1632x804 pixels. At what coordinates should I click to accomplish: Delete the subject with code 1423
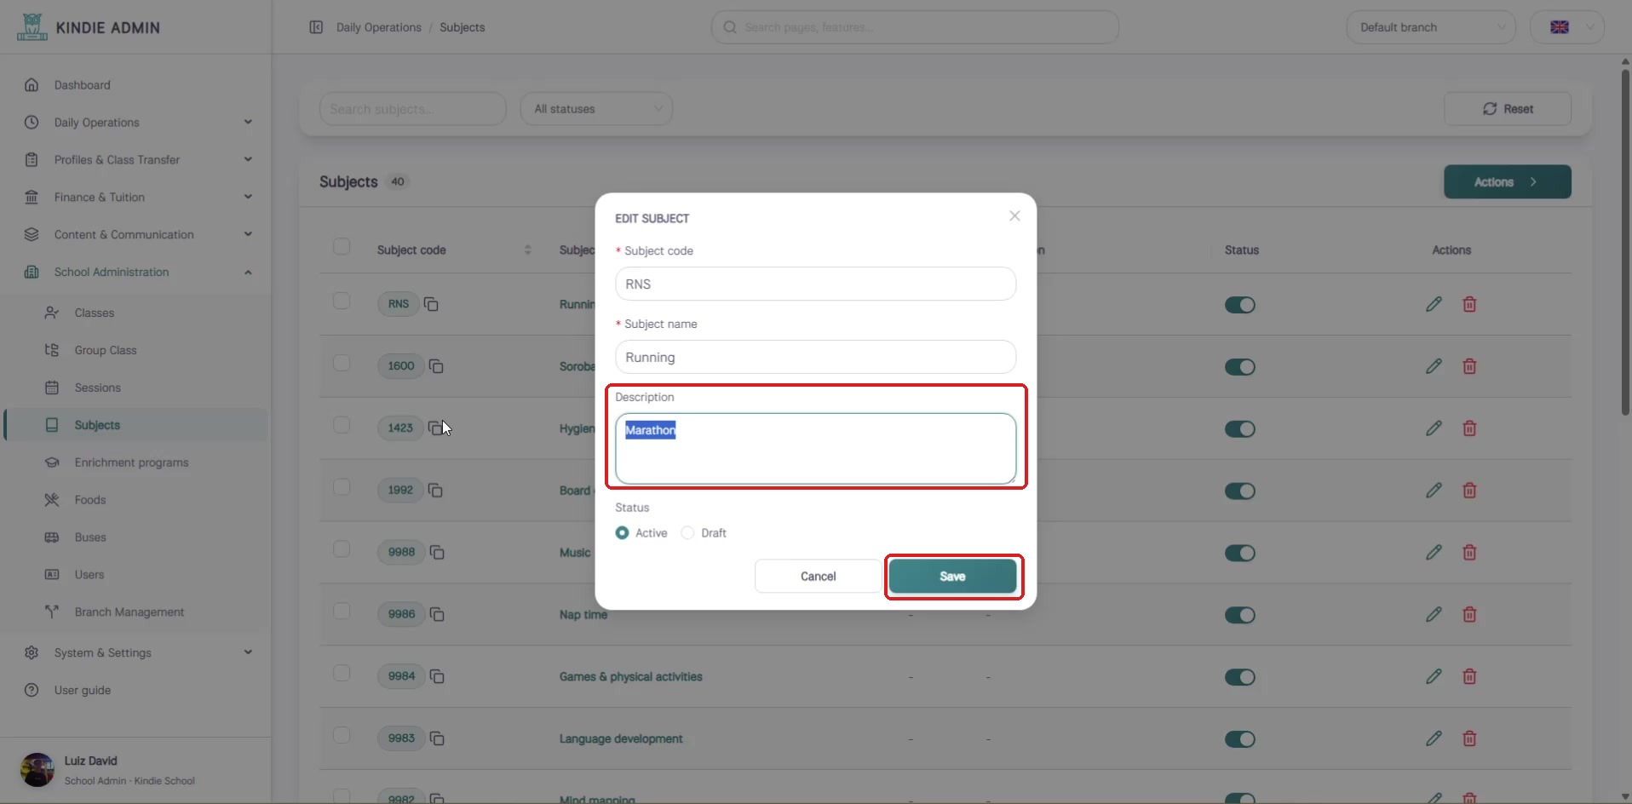1469,428
